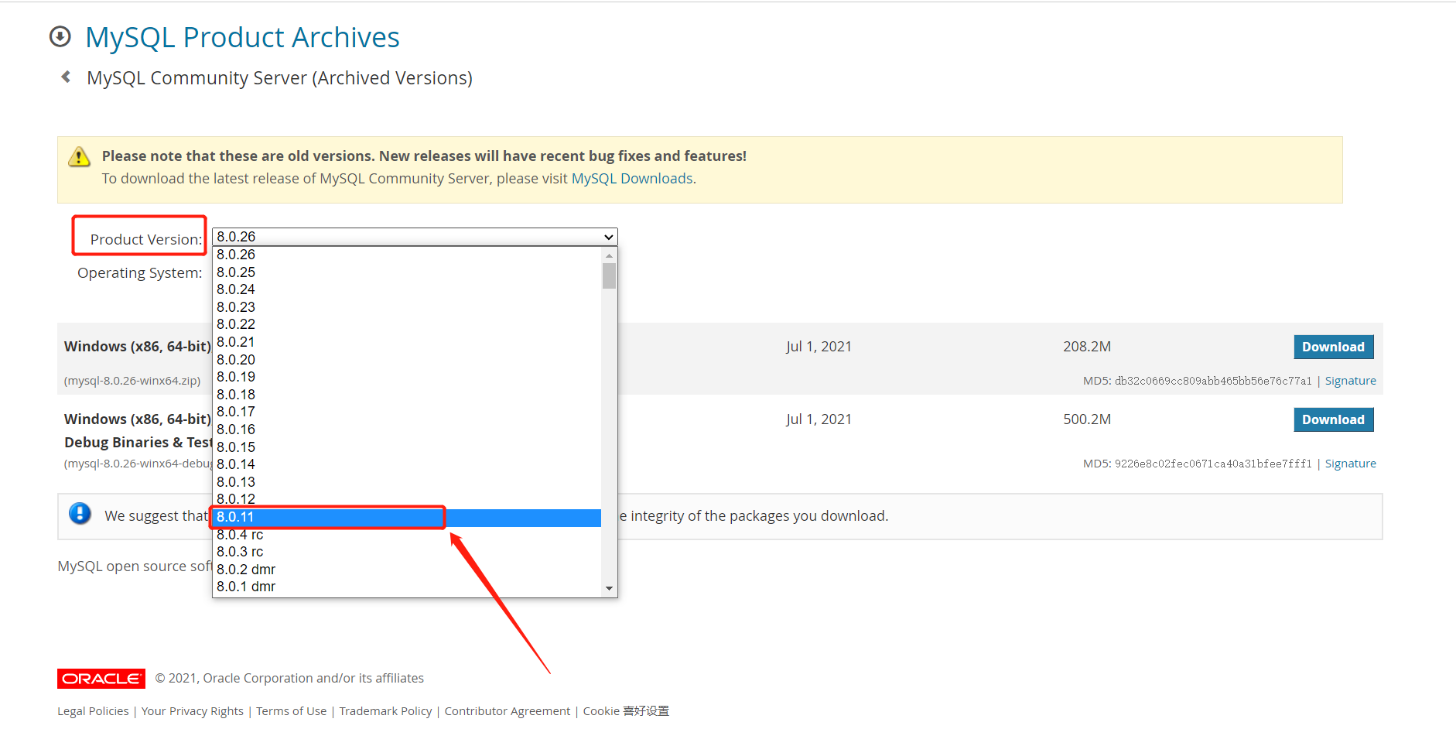
Task: Select version 8.0.26 in the list
Action: click(x=407, y=255)
